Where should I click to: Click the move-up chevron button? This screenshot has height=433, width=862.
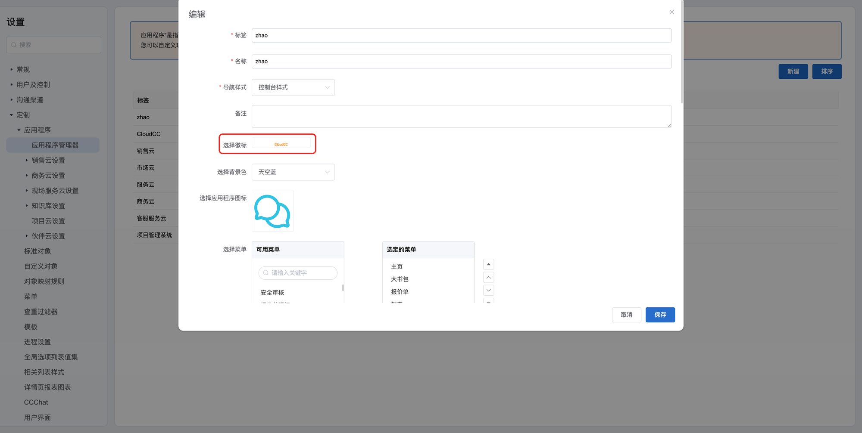tap(488, 277)
